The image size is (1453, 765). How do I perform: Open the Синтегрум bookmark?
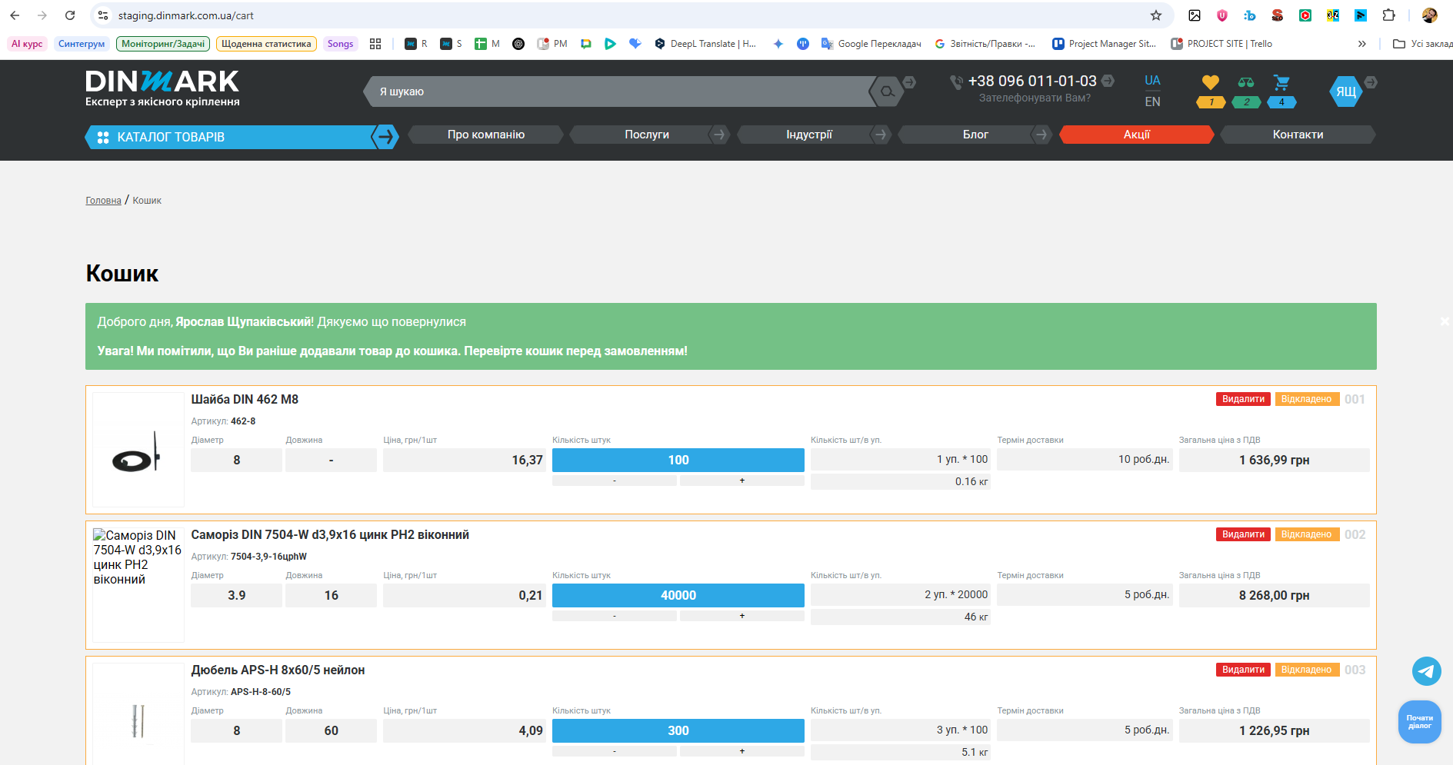tap(82, 44)
